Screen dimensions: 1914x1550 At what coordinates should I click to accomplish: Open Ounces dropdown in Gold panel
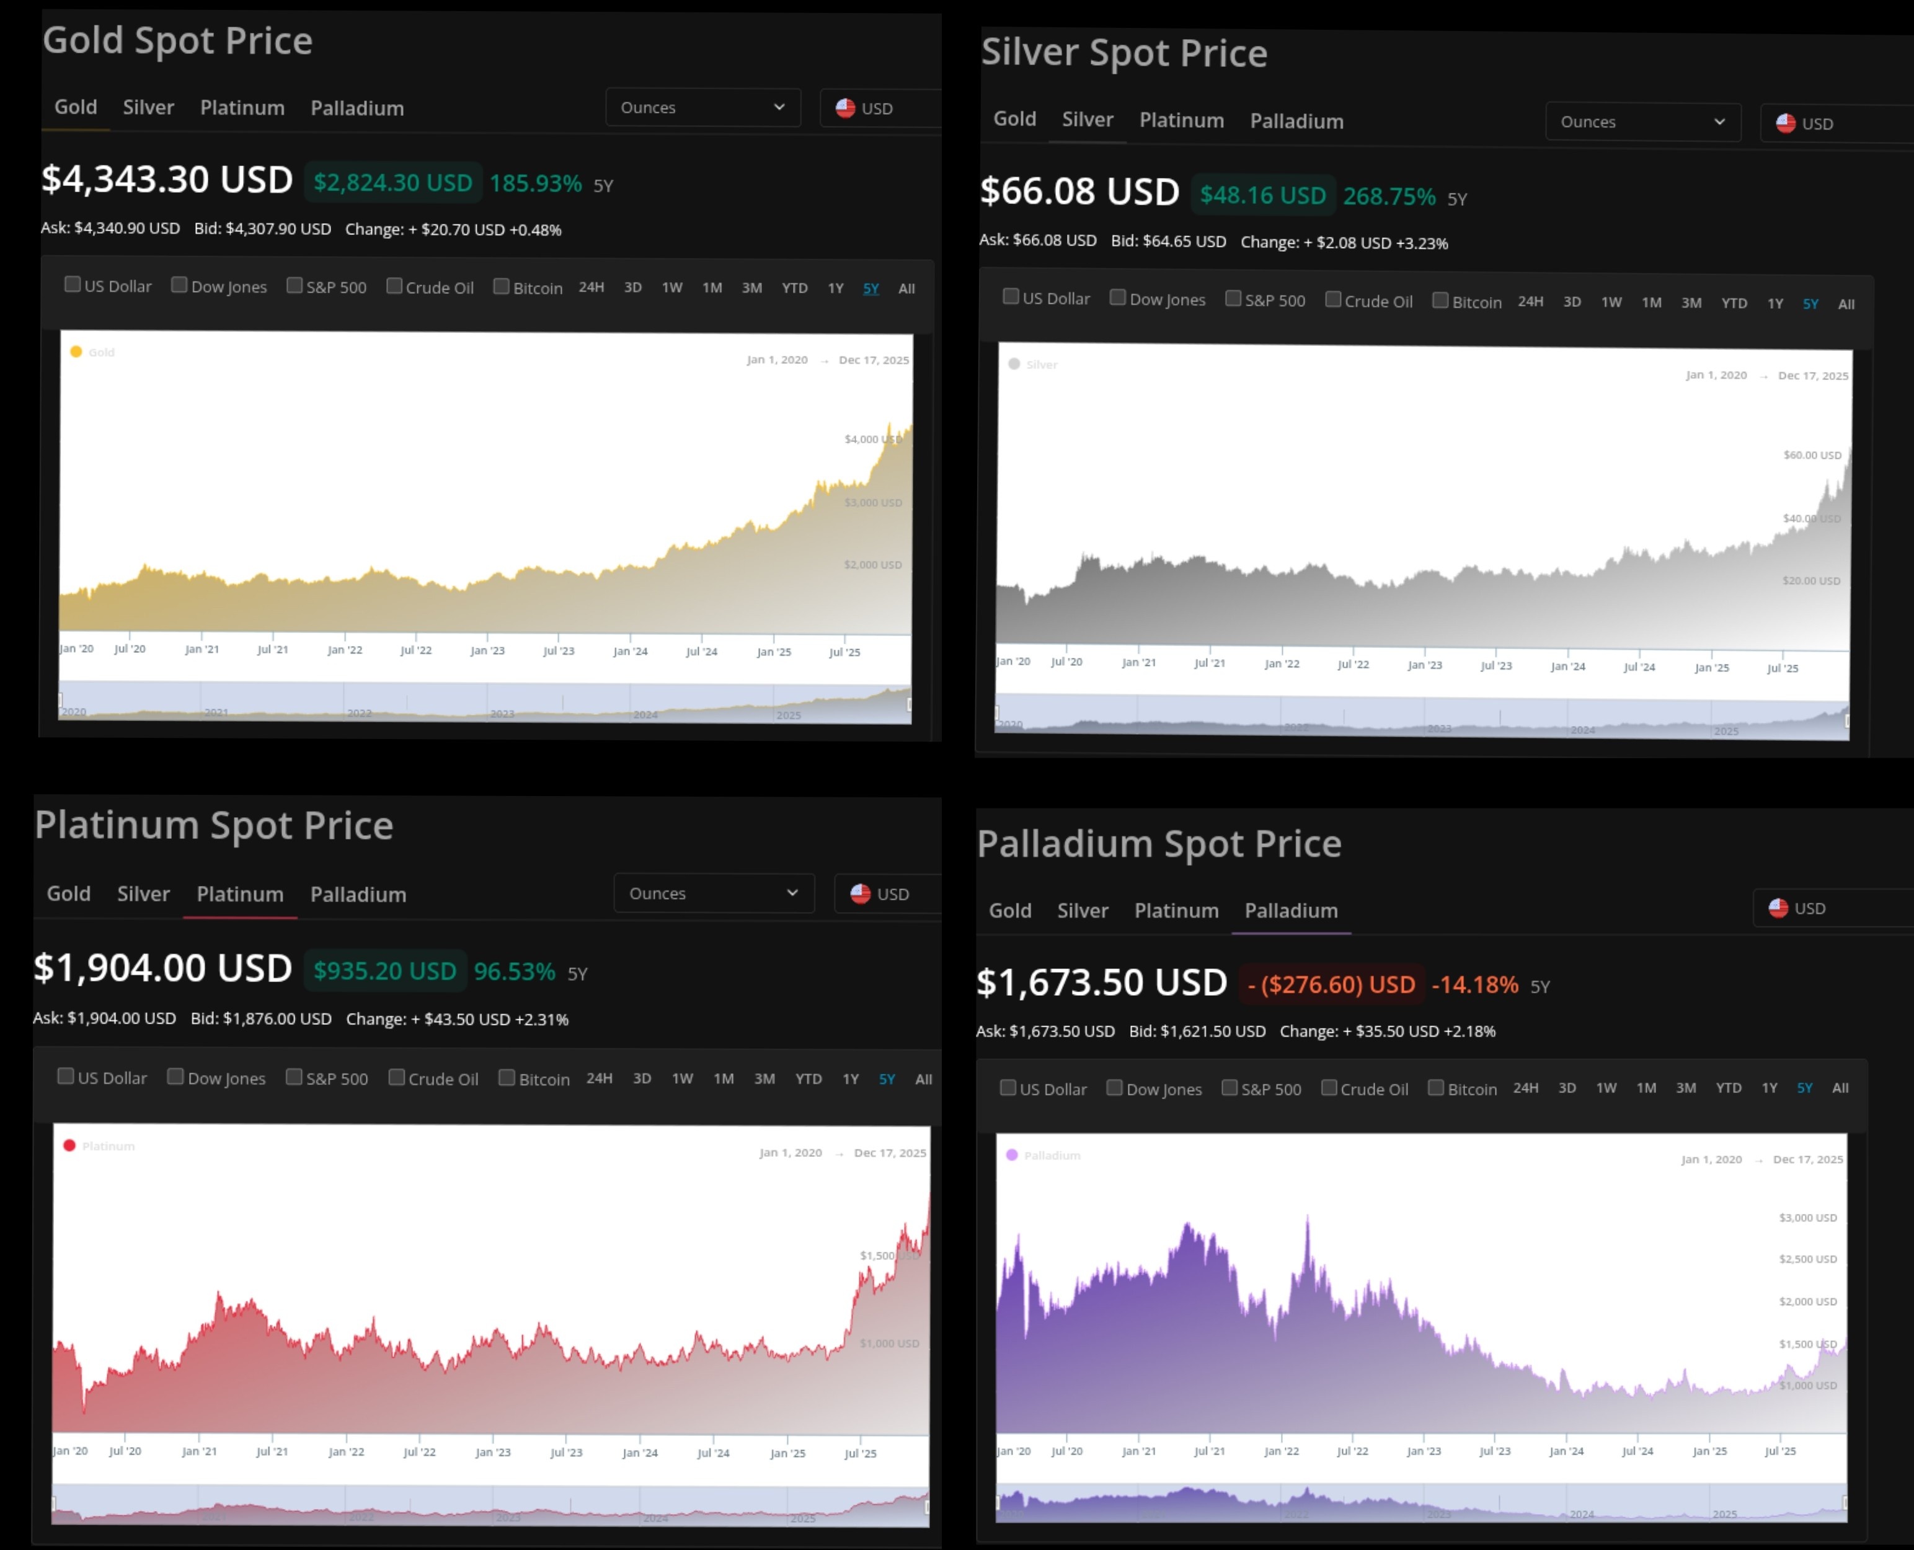[702, 108]
